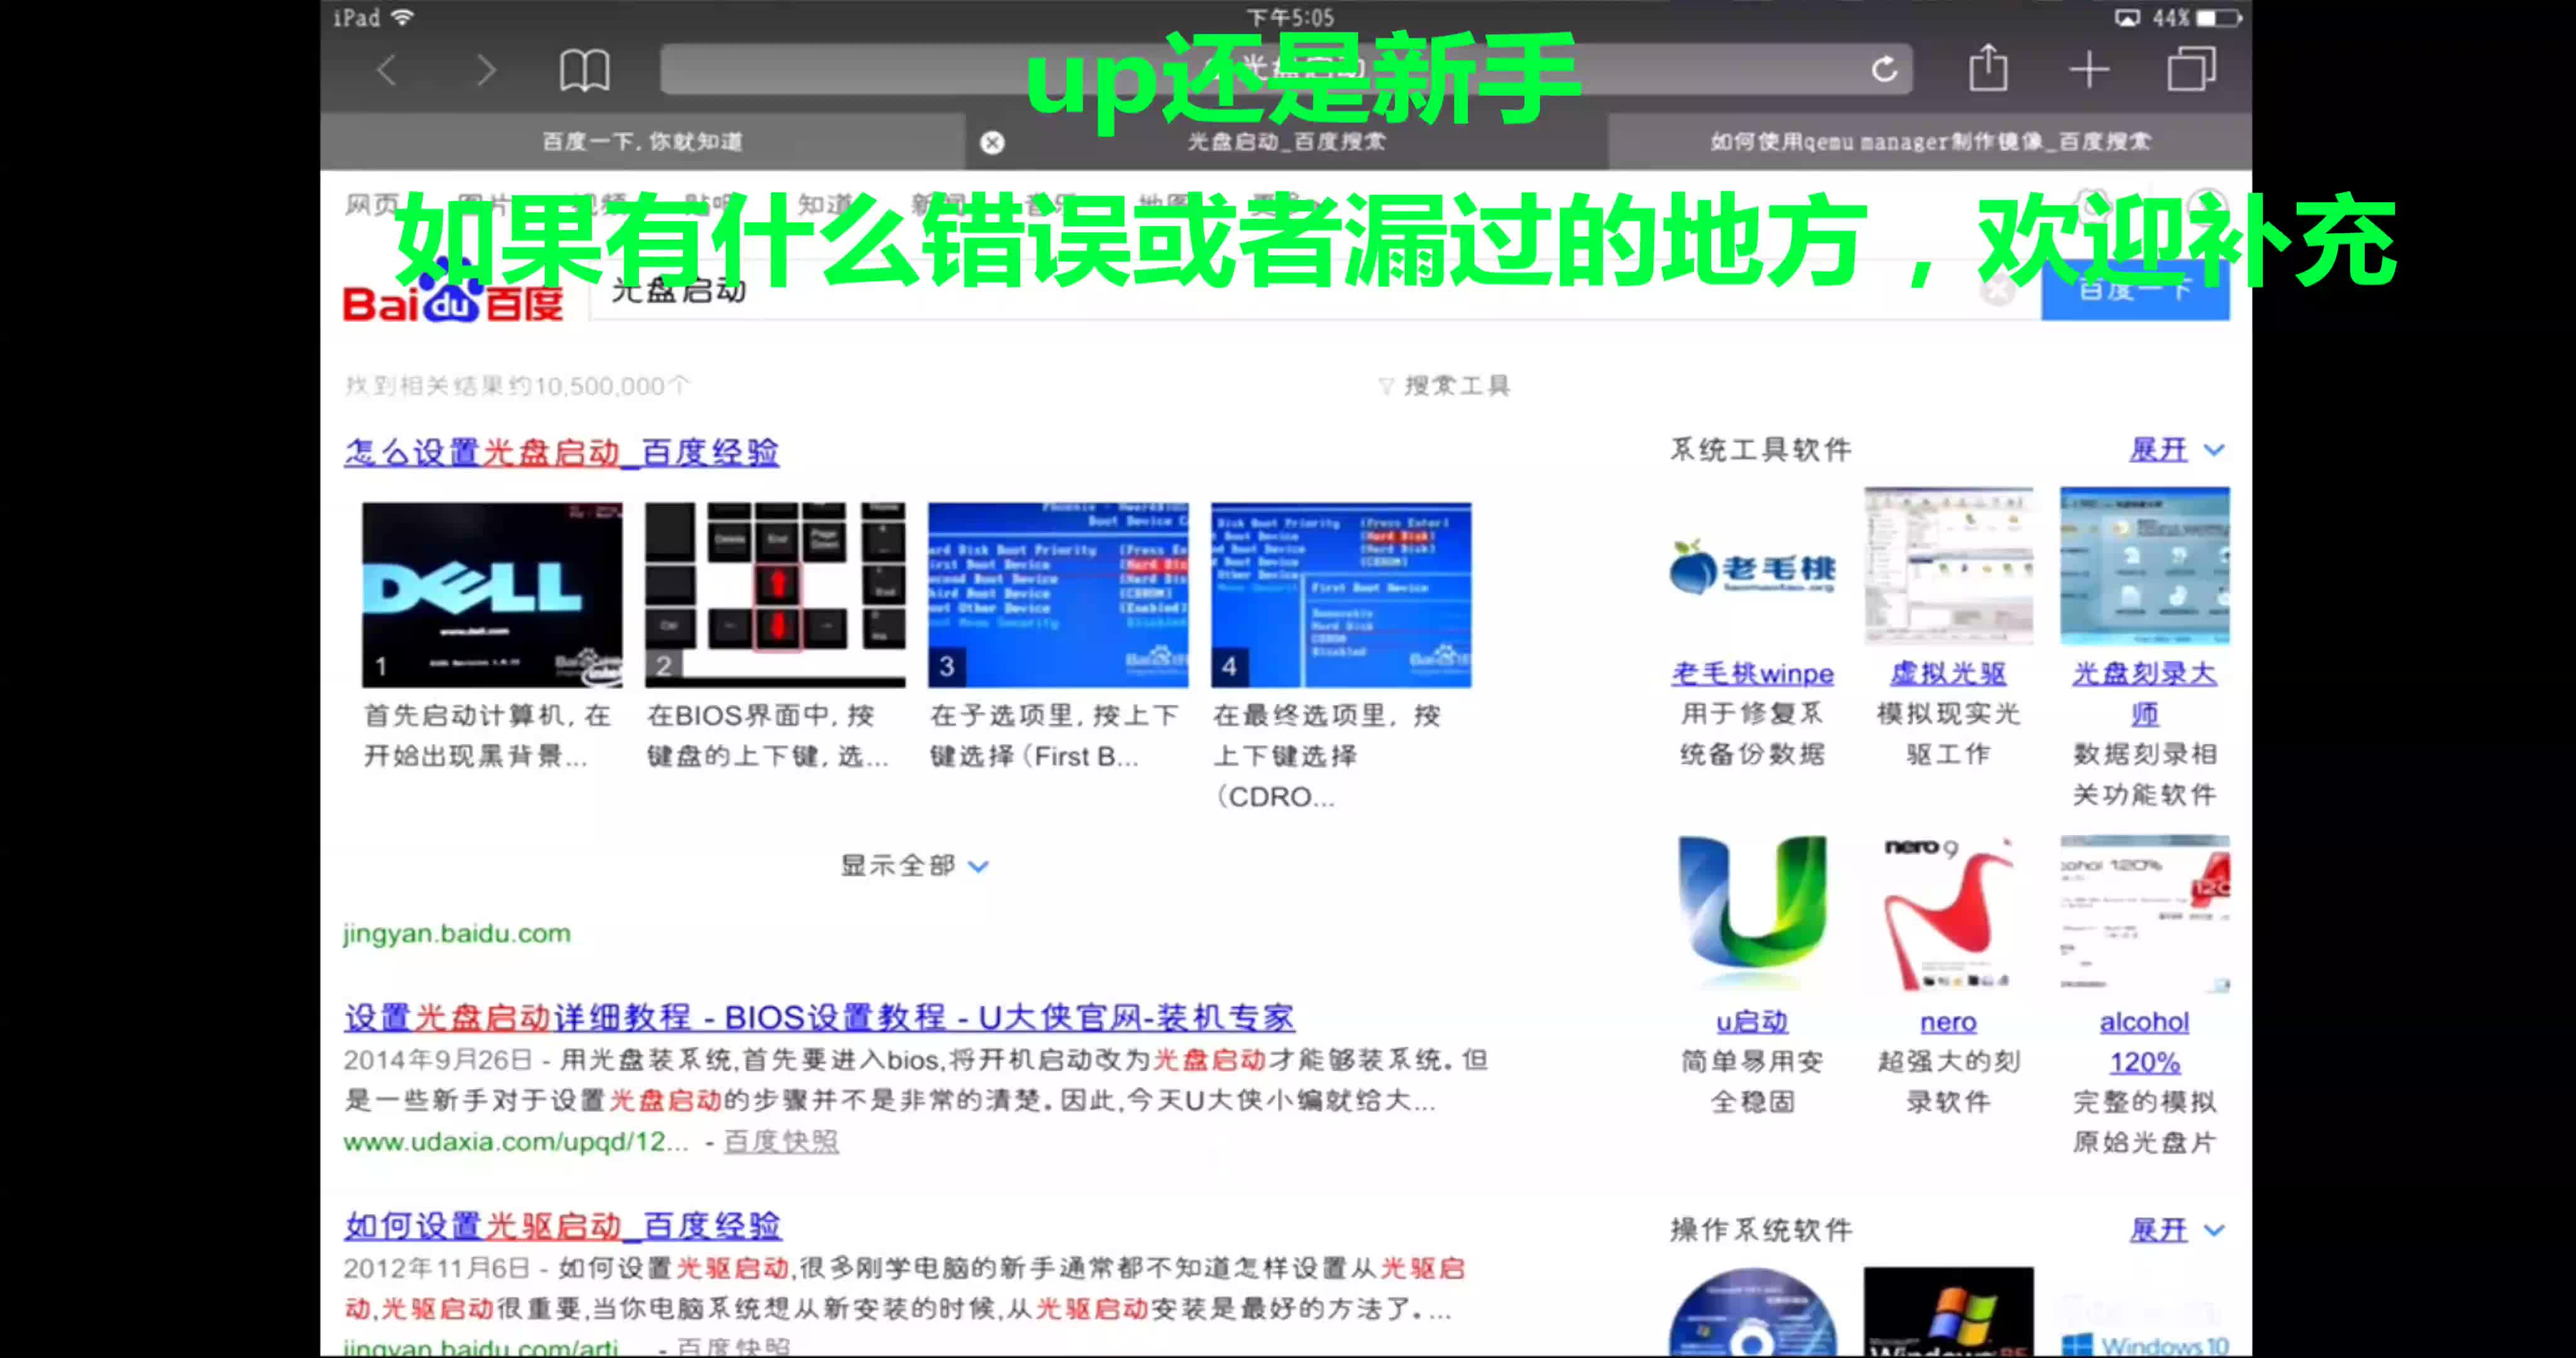
Task: Switch to 百度一下,你就知道 tab
Action: click(642, 142)
